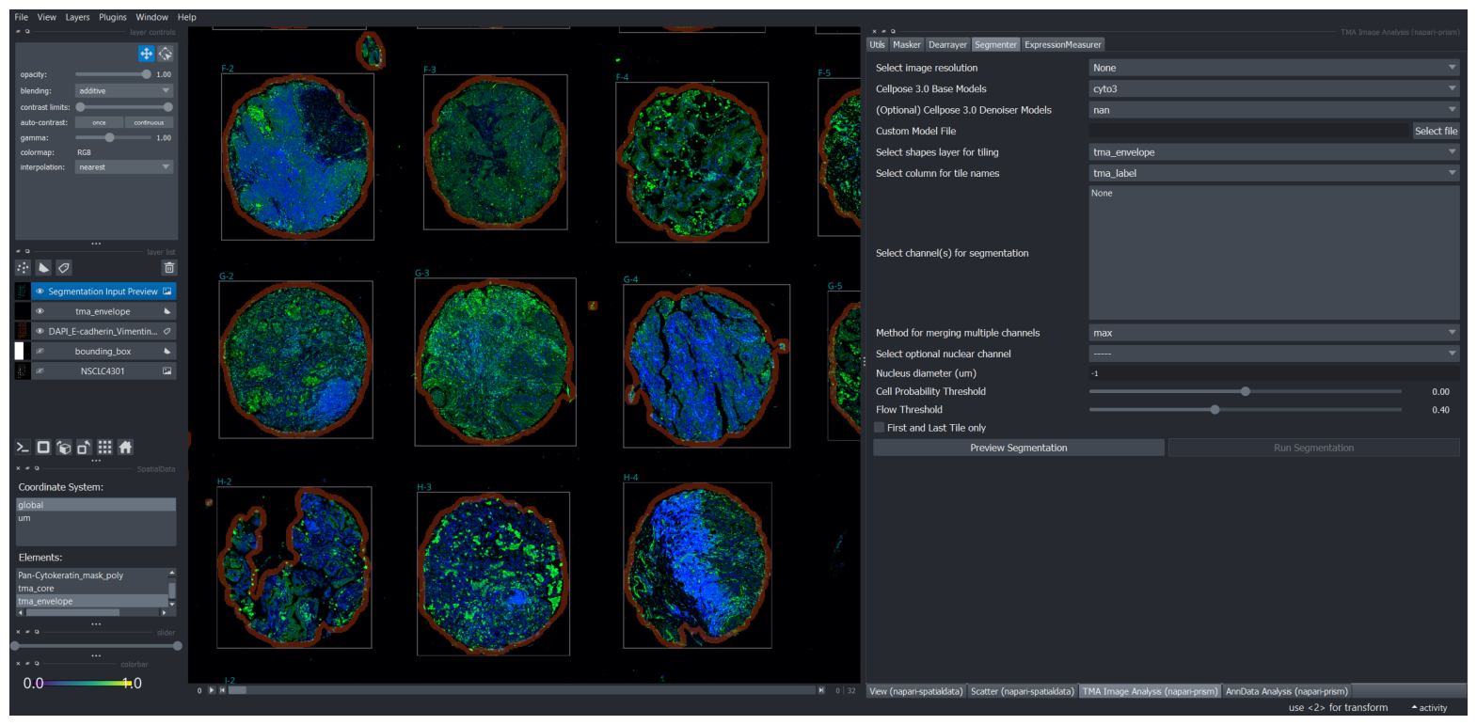Set auto-contrast to once

(x=99, y=122)
